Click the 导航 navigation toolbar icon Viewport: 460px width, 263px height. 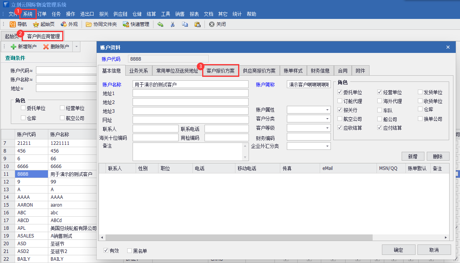13,24
